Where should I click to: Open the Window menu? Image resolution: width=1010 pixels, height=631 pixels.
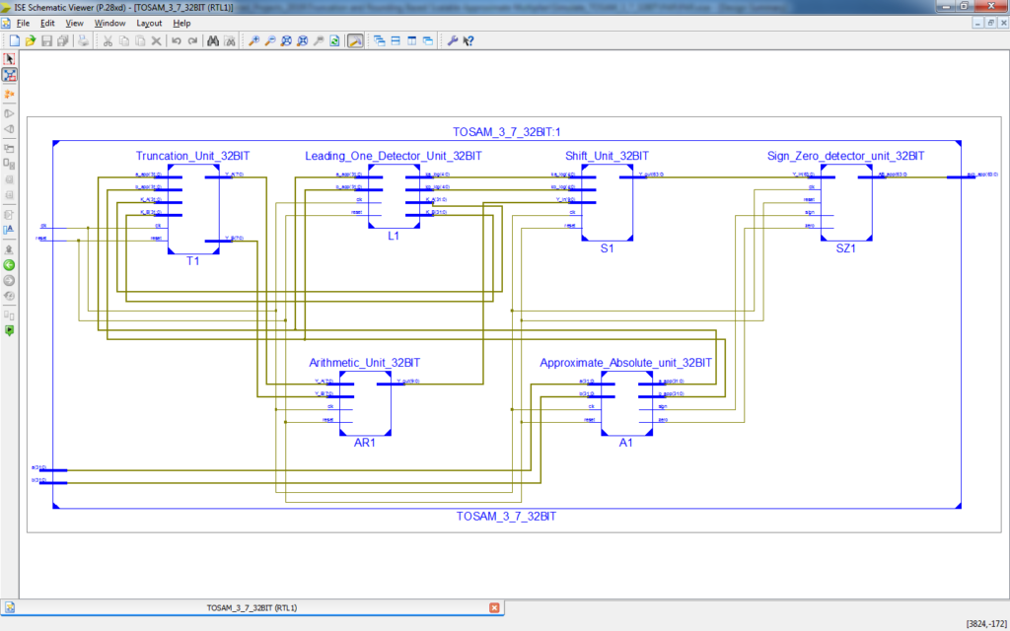click(x=109, y=23)
